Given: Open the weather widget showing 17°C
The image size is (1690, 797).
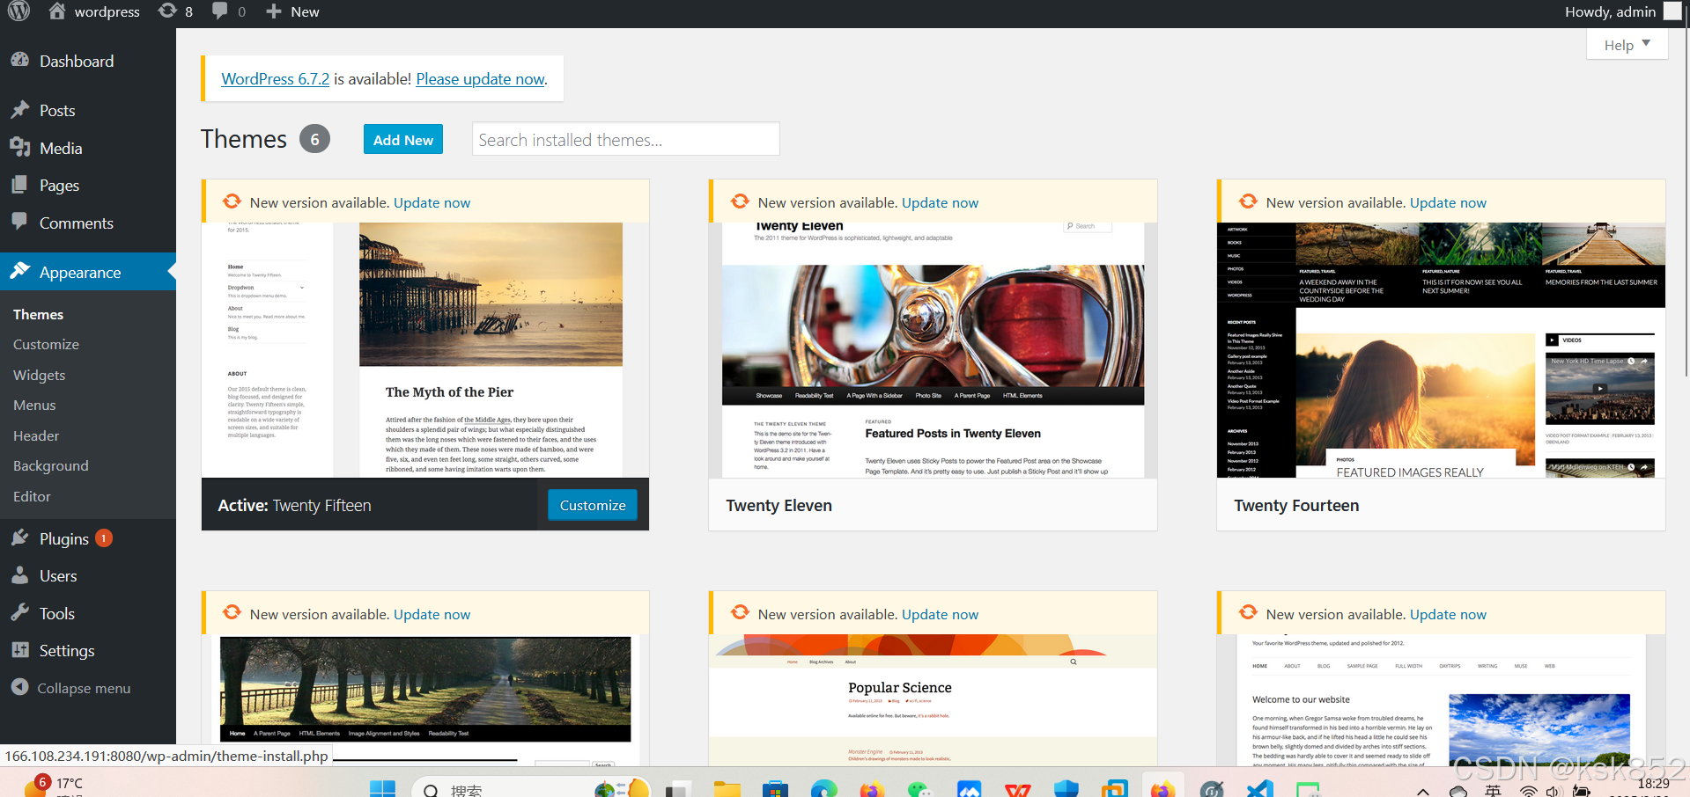Looking at the screenshot, I should pyautogui.click(x=53, y=786).
